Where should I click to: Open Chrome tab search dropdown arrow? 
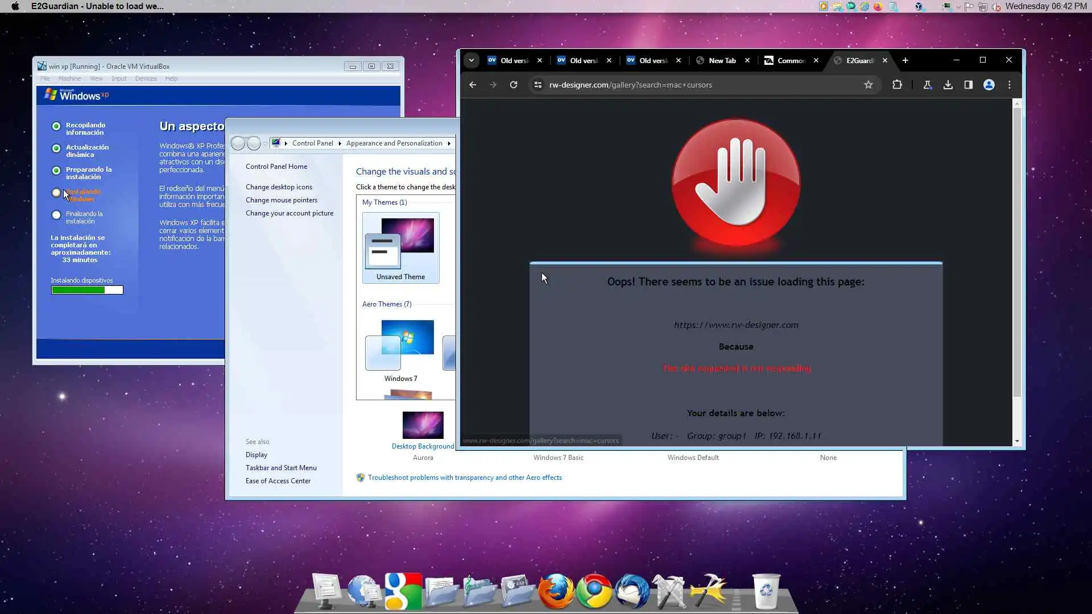coord(471,60)
